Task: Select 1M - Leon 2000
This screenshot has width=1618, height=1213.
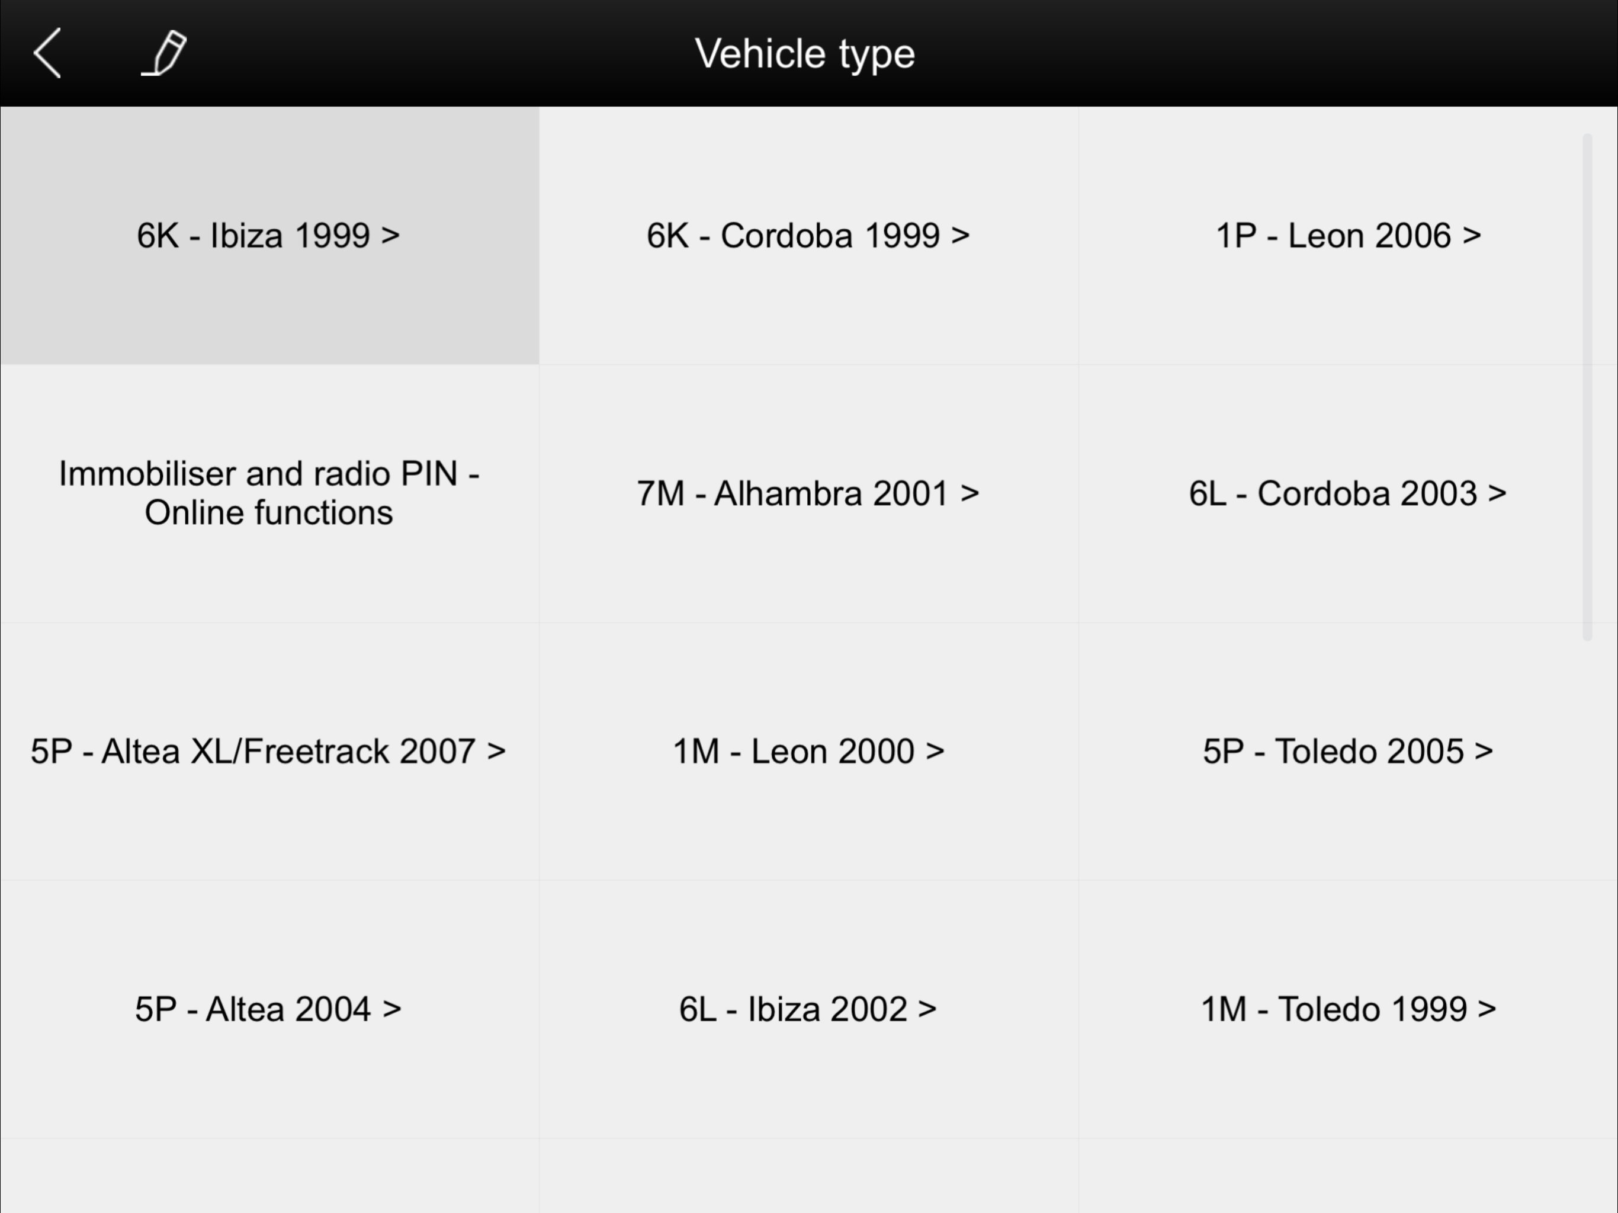Action: point(808,752)
